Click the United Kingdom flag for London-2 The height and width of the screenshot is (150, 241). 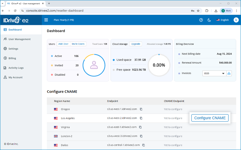(56, 136)
